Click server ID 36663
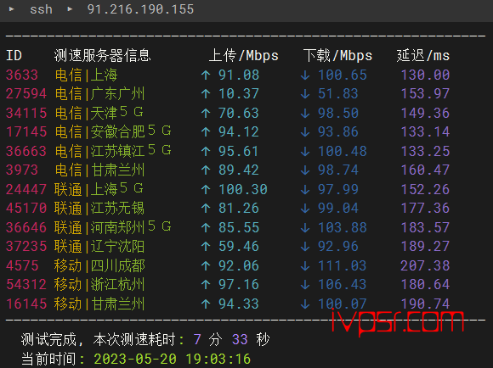This screenshot has width=493, height=368. [26, 151]
